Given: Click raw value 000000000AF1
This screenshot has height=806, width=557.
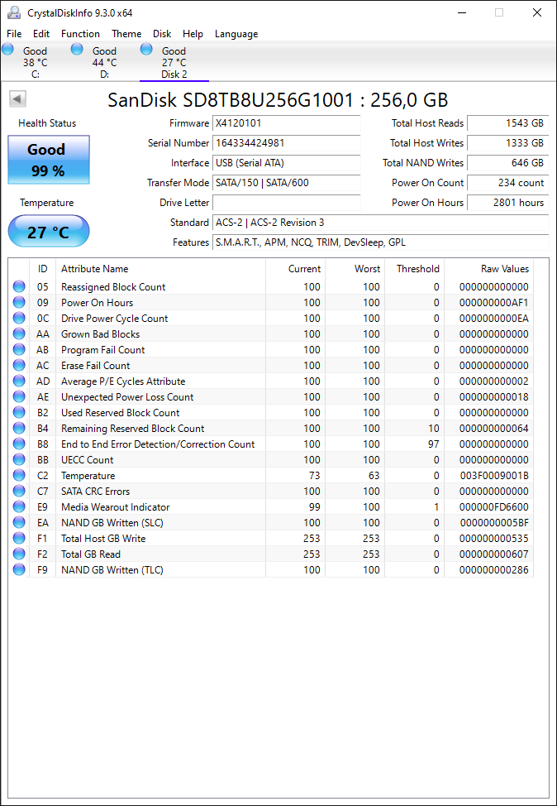Looking at the screenshot, I should click(494, 302).
